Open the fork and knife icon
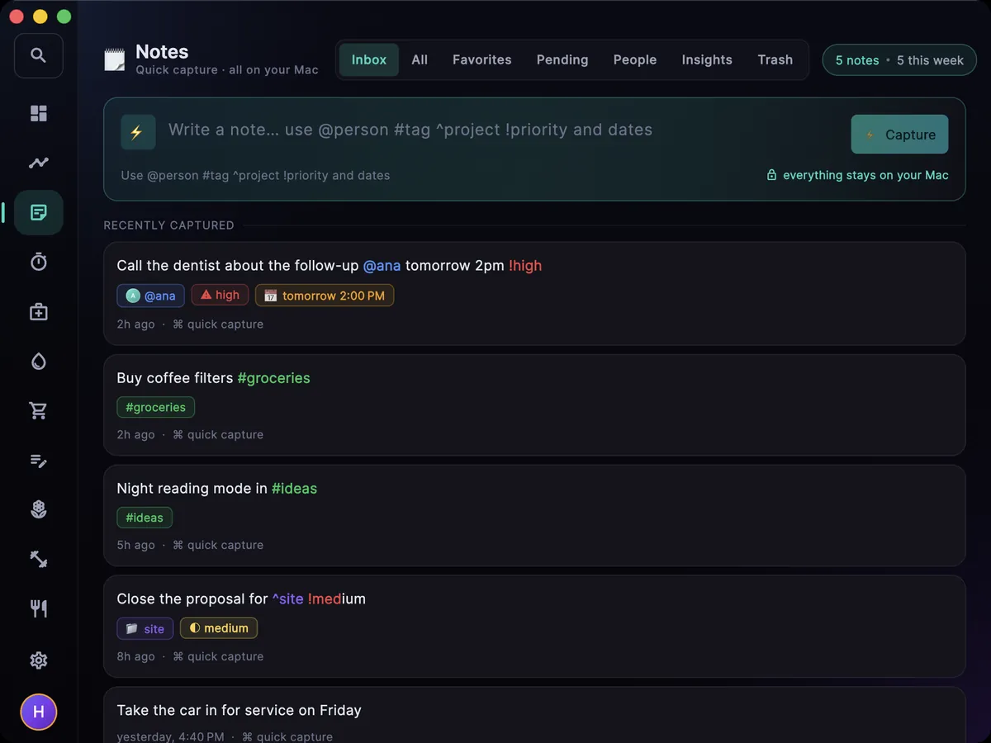The height and width of the screenshot is (743, 991). 38,608
